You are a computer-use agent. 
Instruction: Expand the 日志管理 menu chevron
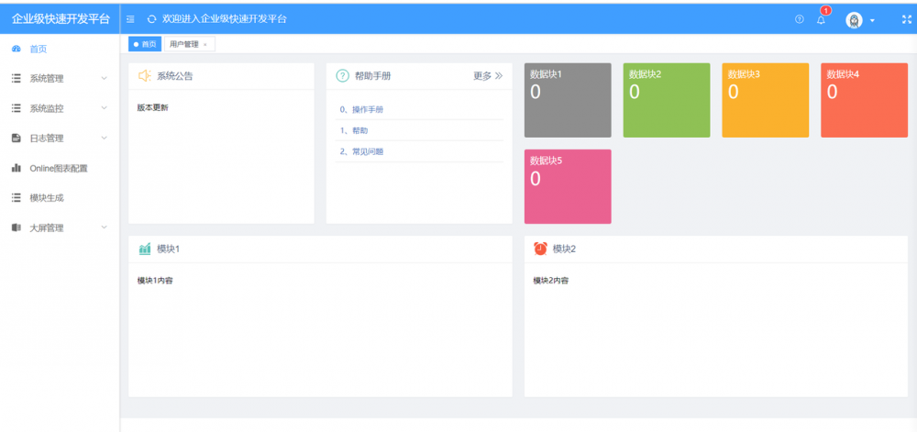click(x=105, y=138)
